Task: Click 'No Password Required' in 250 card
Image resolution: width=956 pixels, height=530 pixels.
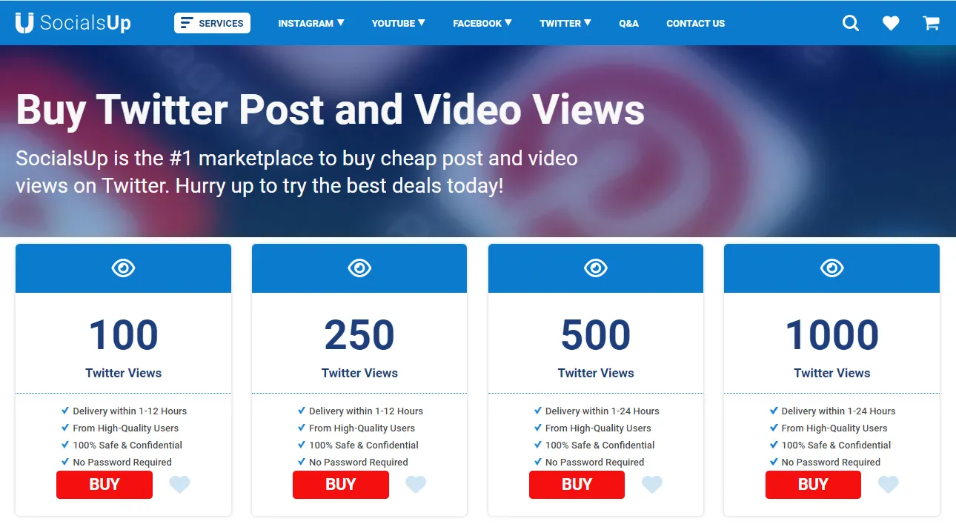Action: (x=359, y=462)
